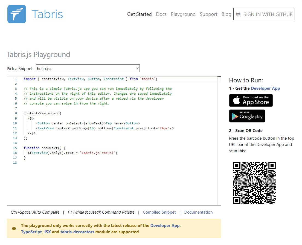Image resolution: width=302 pixels, height=245 pixels.
Task: Click the Developer App link in step 1
Action: pyautogui.click(x=265, y=88)
